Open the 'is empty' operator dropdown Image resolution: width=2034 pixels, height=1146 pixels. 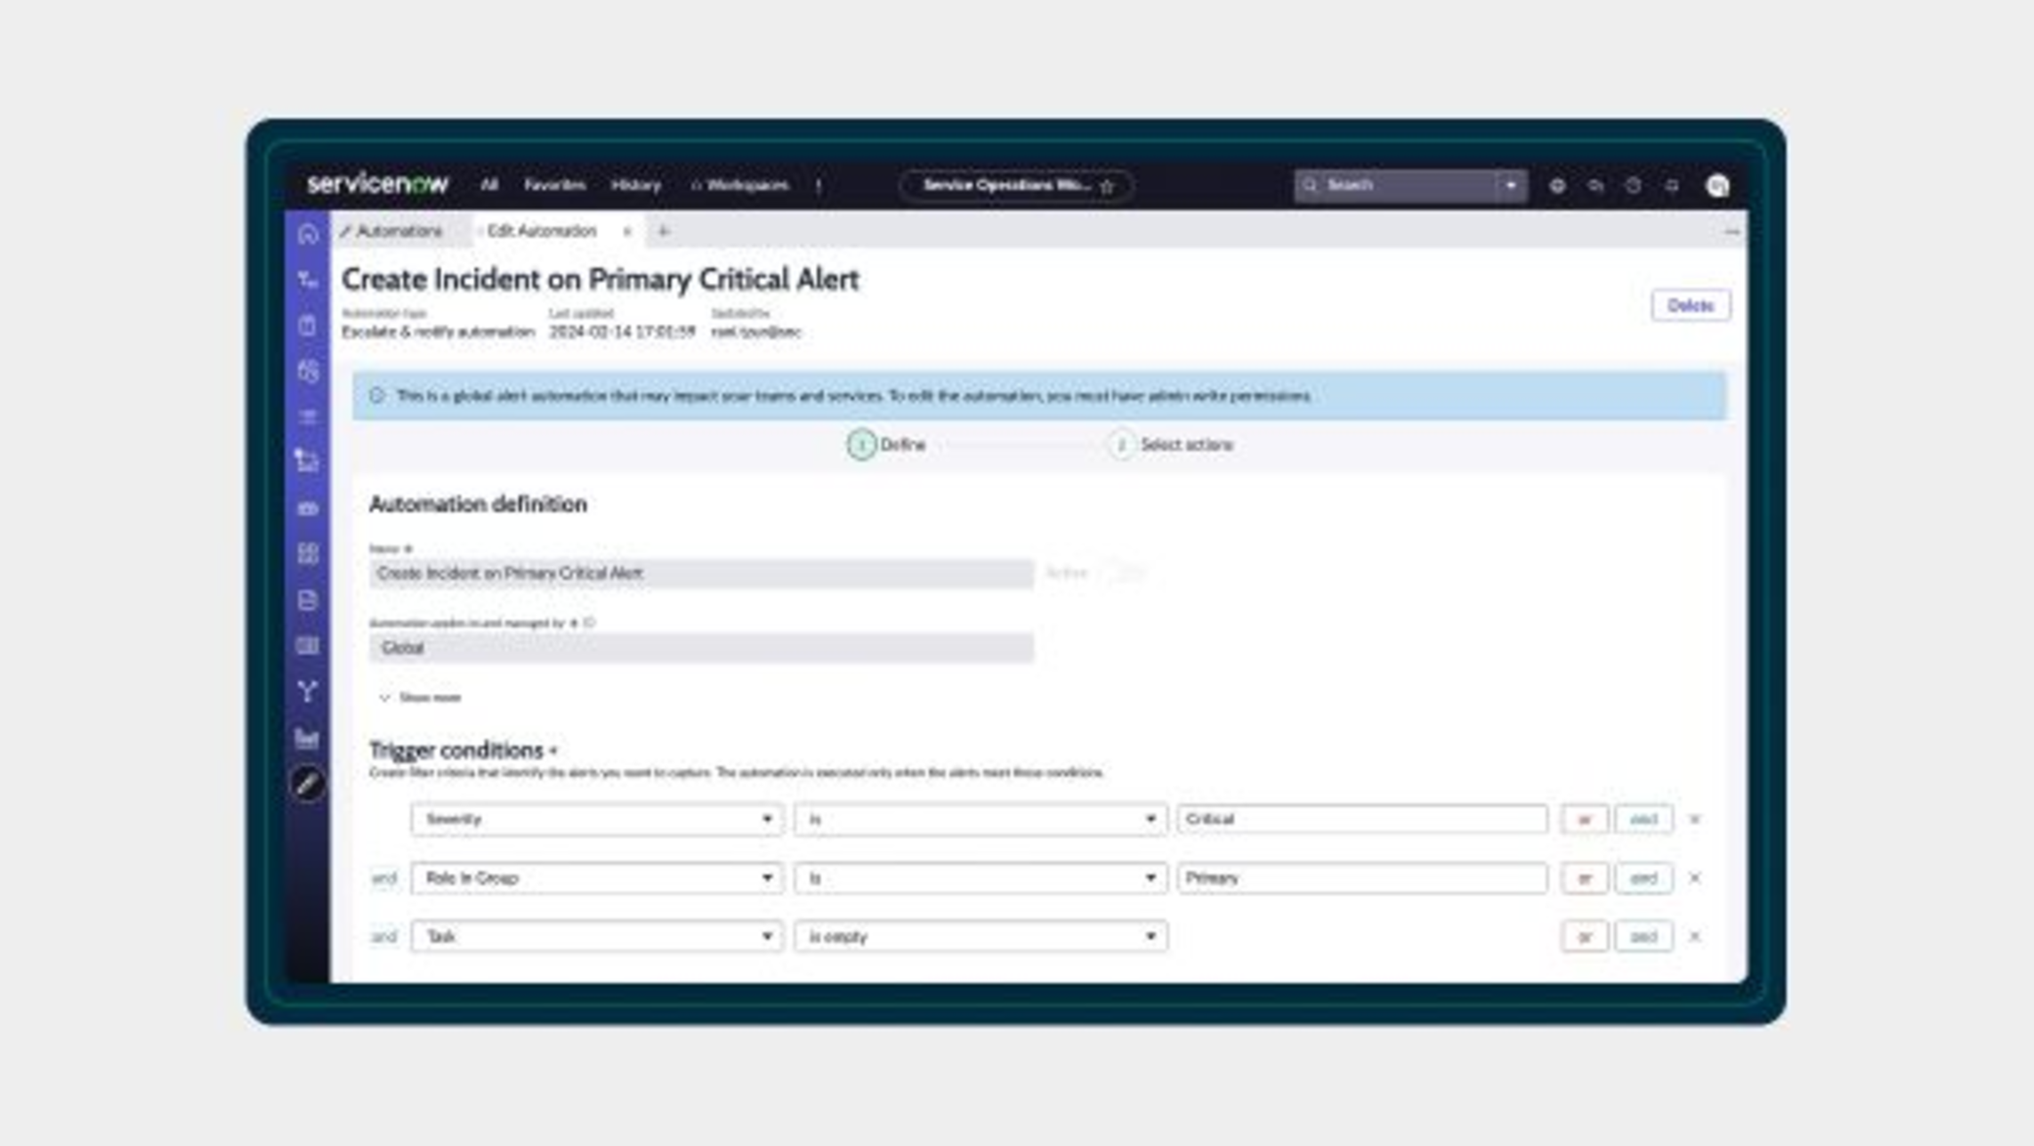coord(981,937)
